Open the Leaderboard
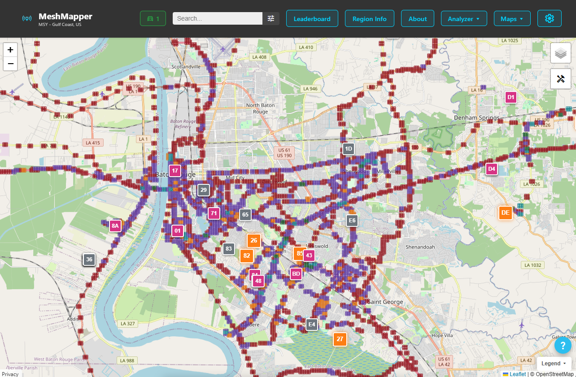 point(312,18)
